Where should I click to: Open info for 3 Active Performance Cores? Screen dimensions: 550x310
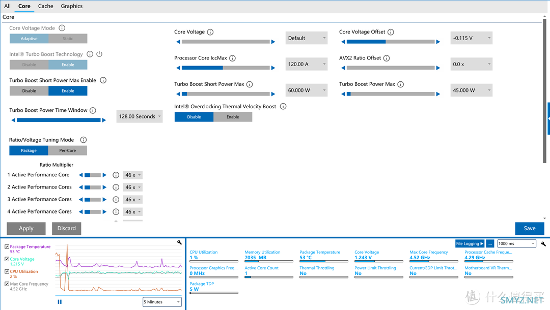(116, 199)
